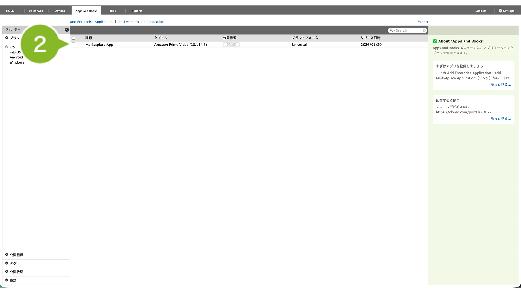
Task: Open the Devices tab
Action: point(60,11)
